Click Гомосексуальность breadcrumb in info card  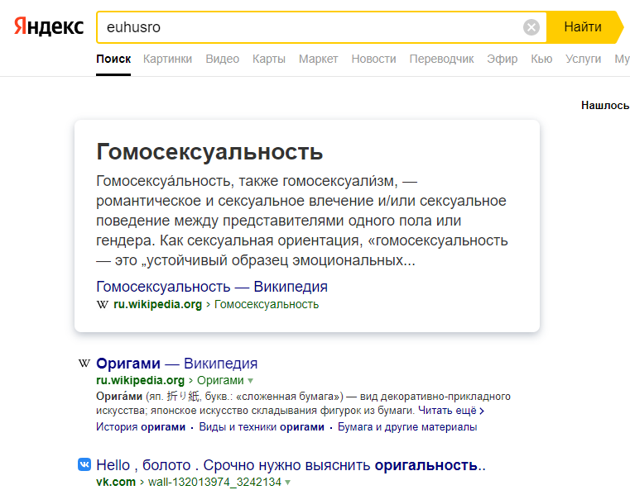[x=267, y=304]
